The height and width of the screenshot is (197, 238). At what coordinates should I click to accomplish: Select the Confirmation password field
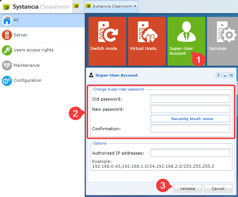click(190, 129)
